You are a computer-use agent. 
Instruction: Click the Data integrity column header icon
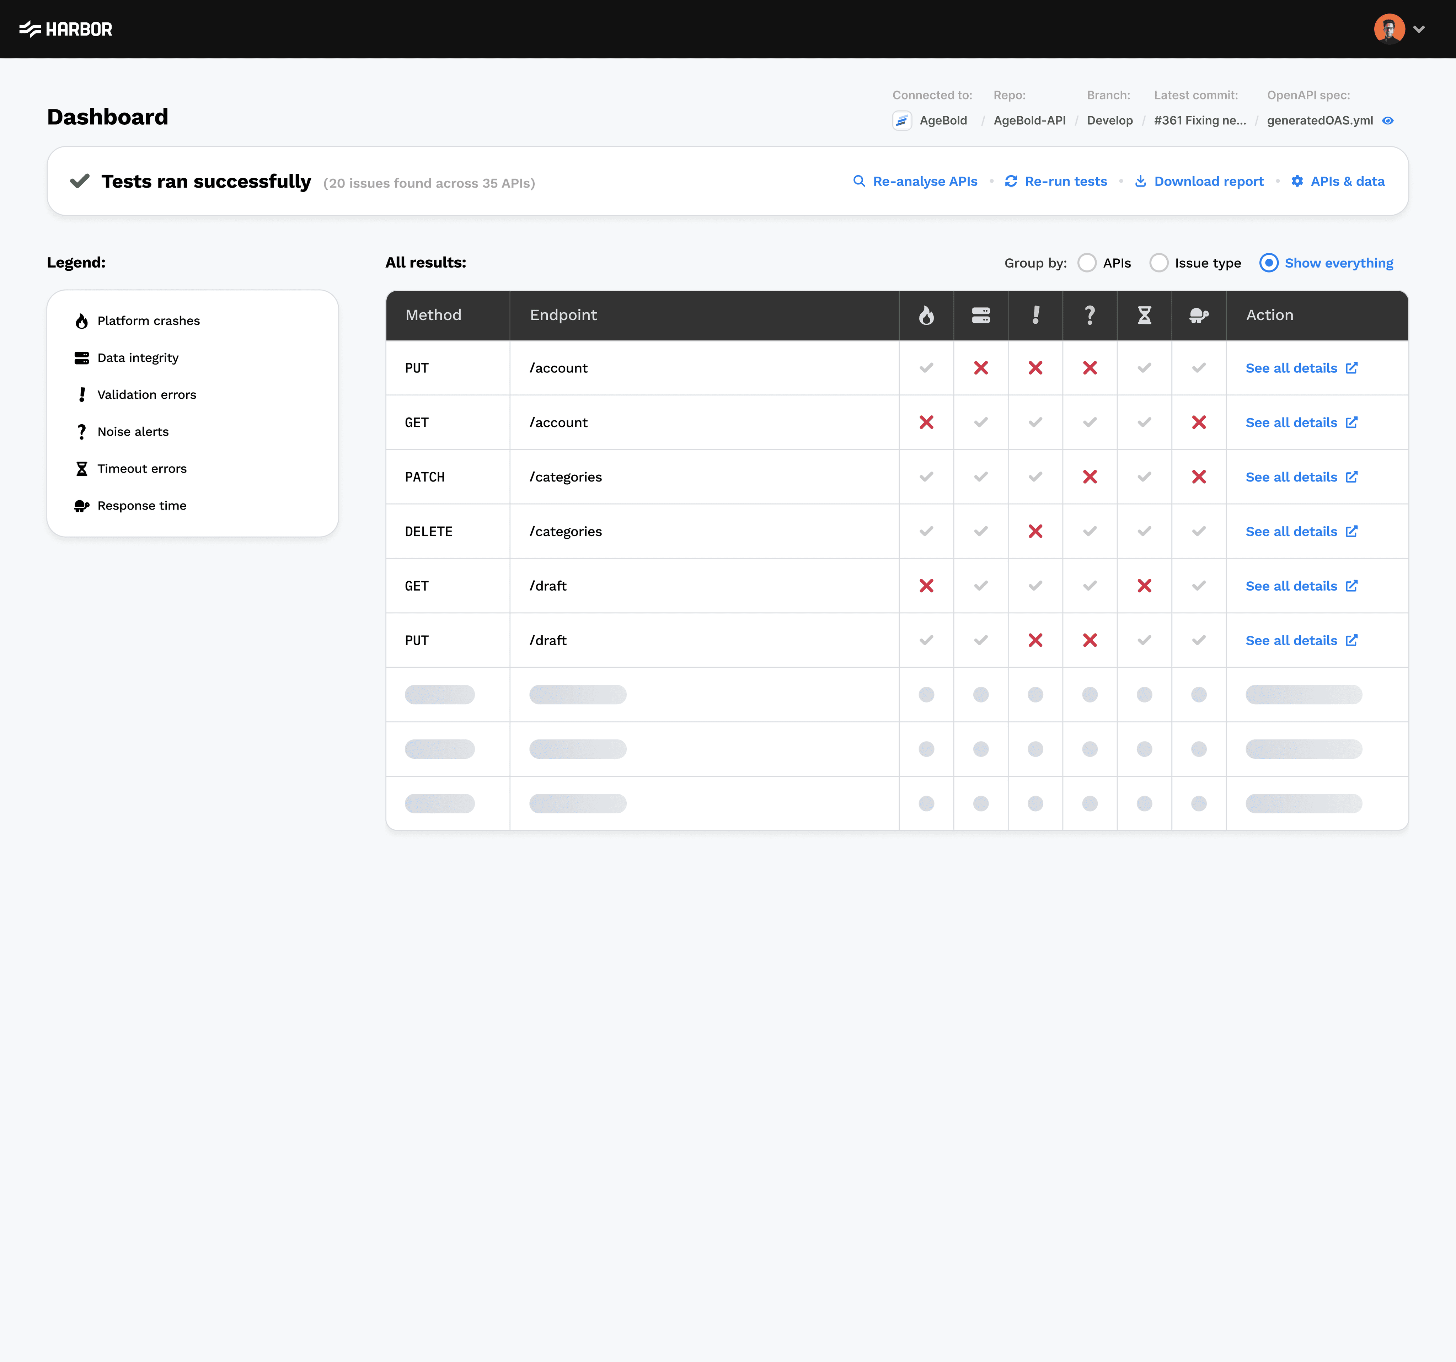pyautogui.click(x=981, y=315)
